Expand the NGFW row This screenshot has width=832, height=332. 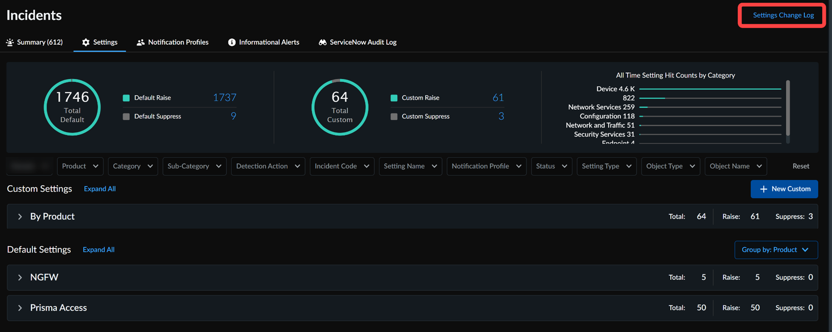coord(412,277)
